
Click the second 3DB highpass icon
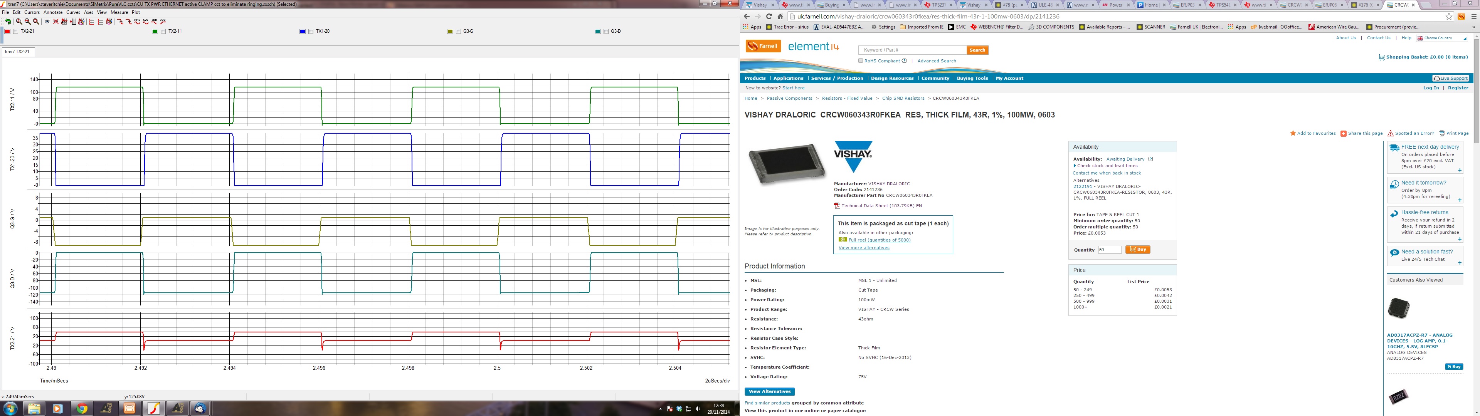click(x=163, y=22)
